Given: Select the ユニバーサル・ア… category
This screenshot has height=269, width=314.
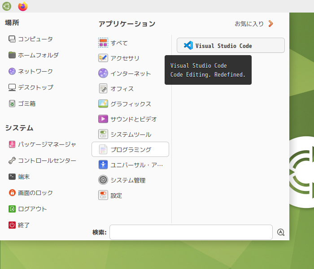Looking at the screenshot, I should (130, 165).
